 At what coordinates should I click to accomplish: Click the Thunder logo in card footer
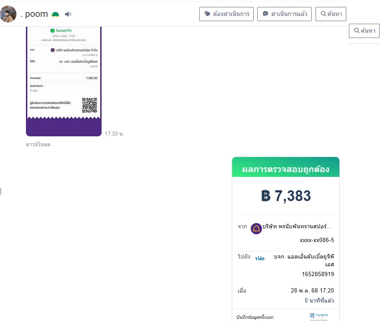(x=319, y=316)
